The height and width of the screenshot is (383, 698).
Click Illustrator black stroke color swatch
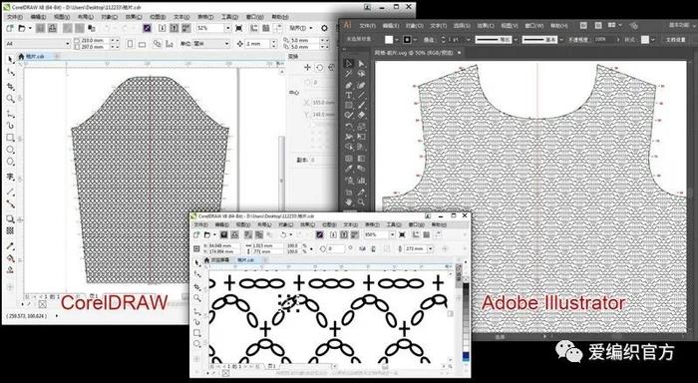click(407, 40)
